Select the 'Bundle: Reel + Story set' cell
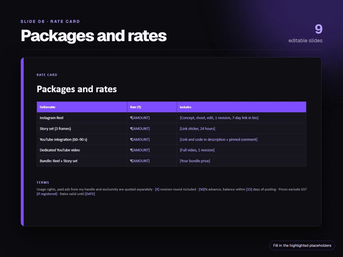343x257 pixels. click(x=82, y=161)
